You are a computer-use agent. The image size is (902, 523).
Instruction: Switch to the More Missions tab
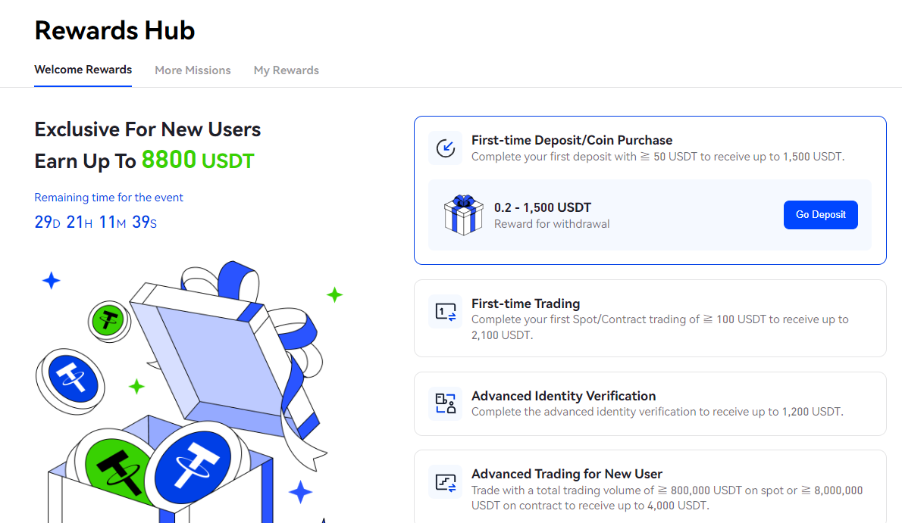(x=193, y=70)
